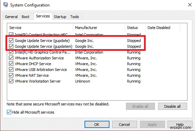
Task: Click the Cancel button
Action: pos(125,125)
